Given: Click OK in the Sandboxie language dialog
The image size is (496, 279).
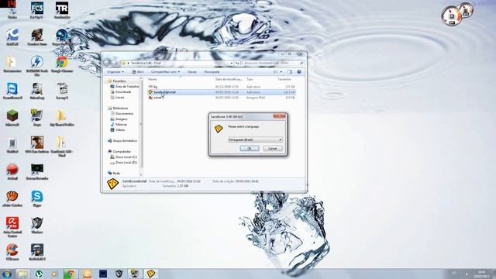Looking at the screenshot, I should pos(250,148).
